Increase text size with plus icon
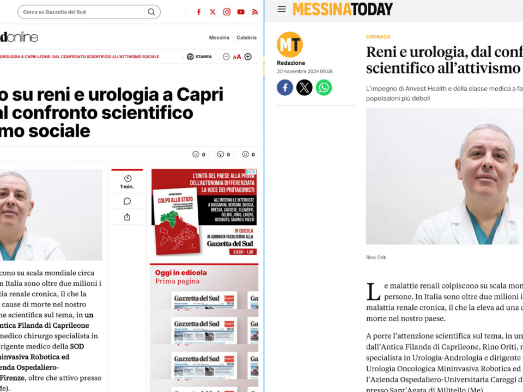523x392 pixels. (x=248, y=57)
